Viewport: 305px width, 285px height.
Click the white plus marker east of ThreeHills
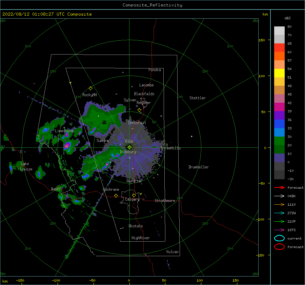[191, 136]
